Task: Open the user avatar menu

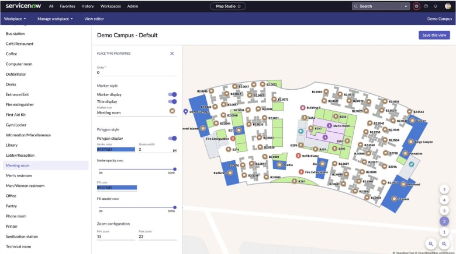Action: 448,6
